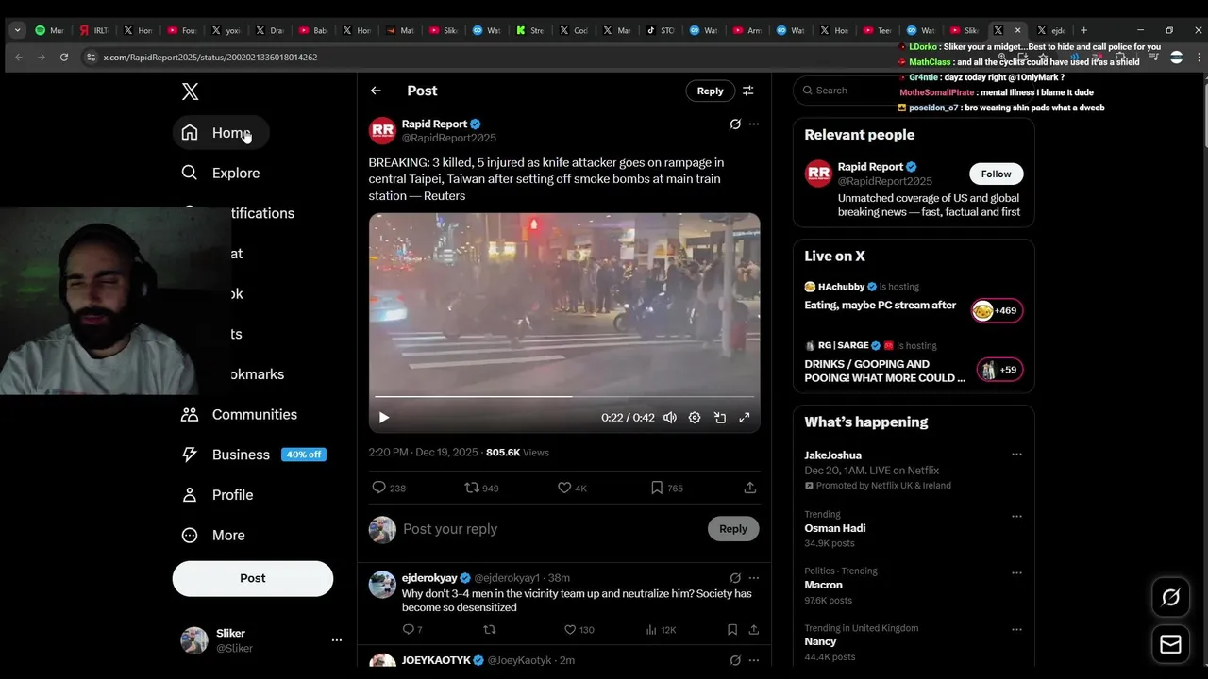1208x679 pixels.
Task: Click the @RapidReport2025 handle on the post
Action: (448, 138)
